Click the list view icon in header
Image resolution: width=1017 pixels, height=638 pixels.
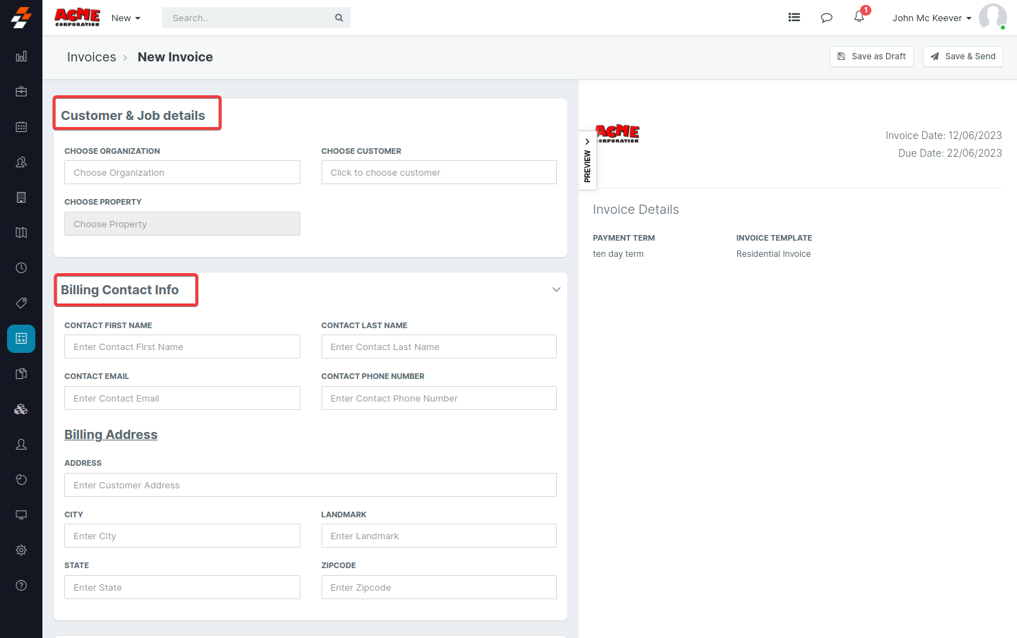(x=794, y=18)
